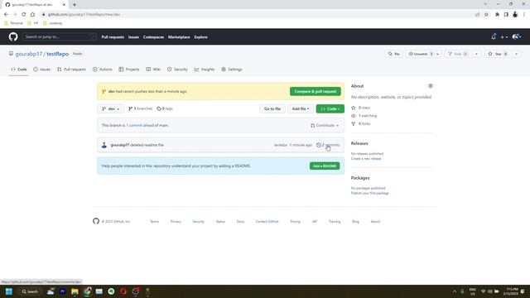
Task: View the 2 commits history link
Action: (328, 145)
